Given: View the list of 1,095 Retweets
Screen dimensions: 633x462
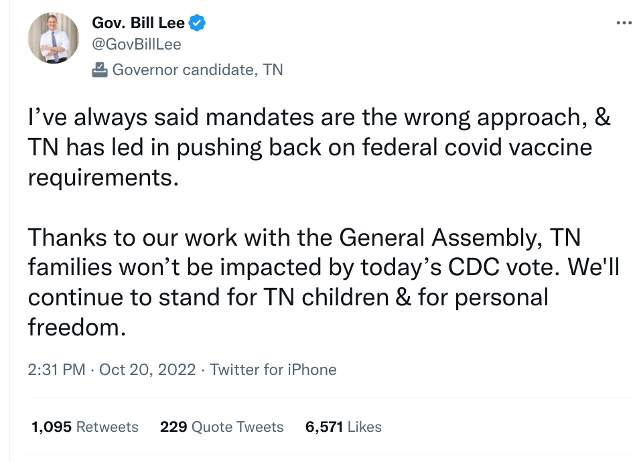Looking at the screenshot, I should [x=85, y=427].
